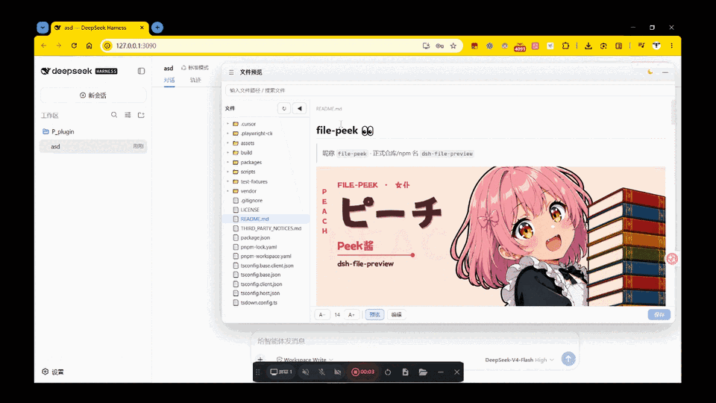Switch to the 轨迹 tab
This screenshot has height=403, width=716.
click(195, 80)
